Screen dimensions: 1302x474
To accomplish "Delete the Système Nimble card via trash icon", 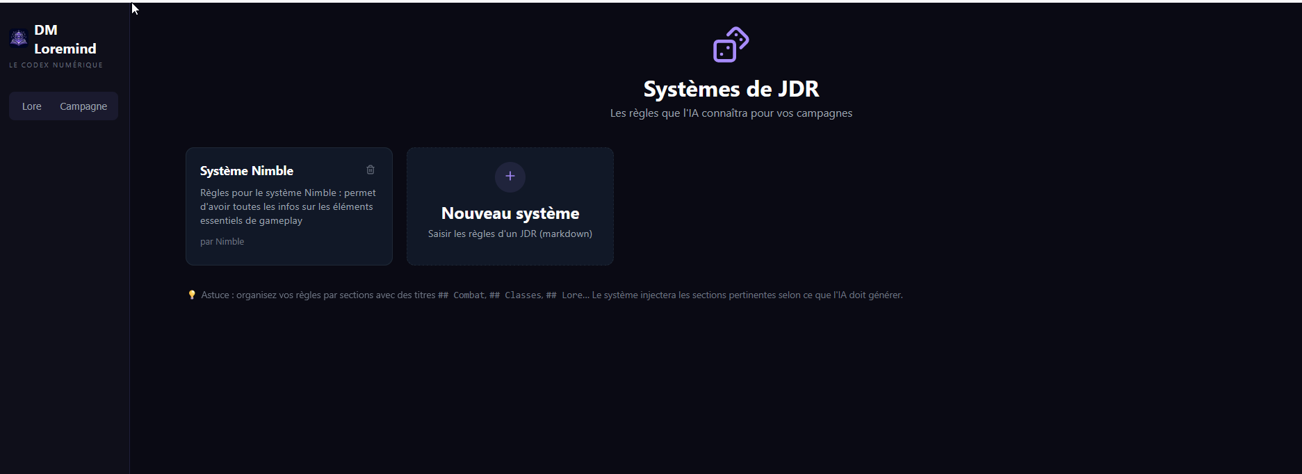I will pos(371,170).
